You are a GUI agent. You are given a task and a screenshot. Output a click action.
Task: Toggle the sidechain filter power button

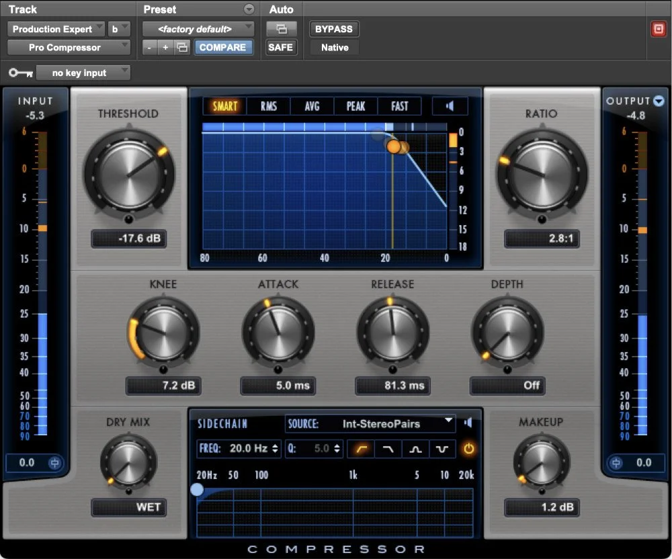click(468, 449)
